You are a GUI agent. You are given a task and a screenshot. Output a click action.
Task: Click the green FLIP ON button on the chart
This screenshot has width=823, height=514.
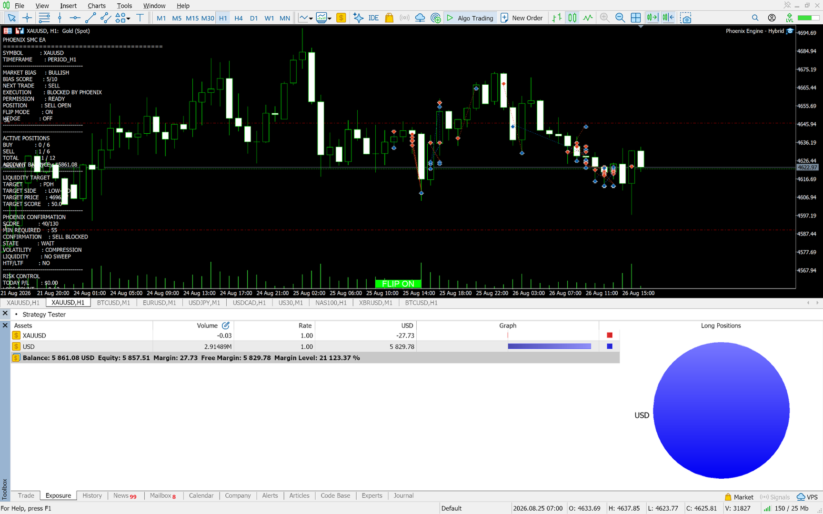point(398,284)
